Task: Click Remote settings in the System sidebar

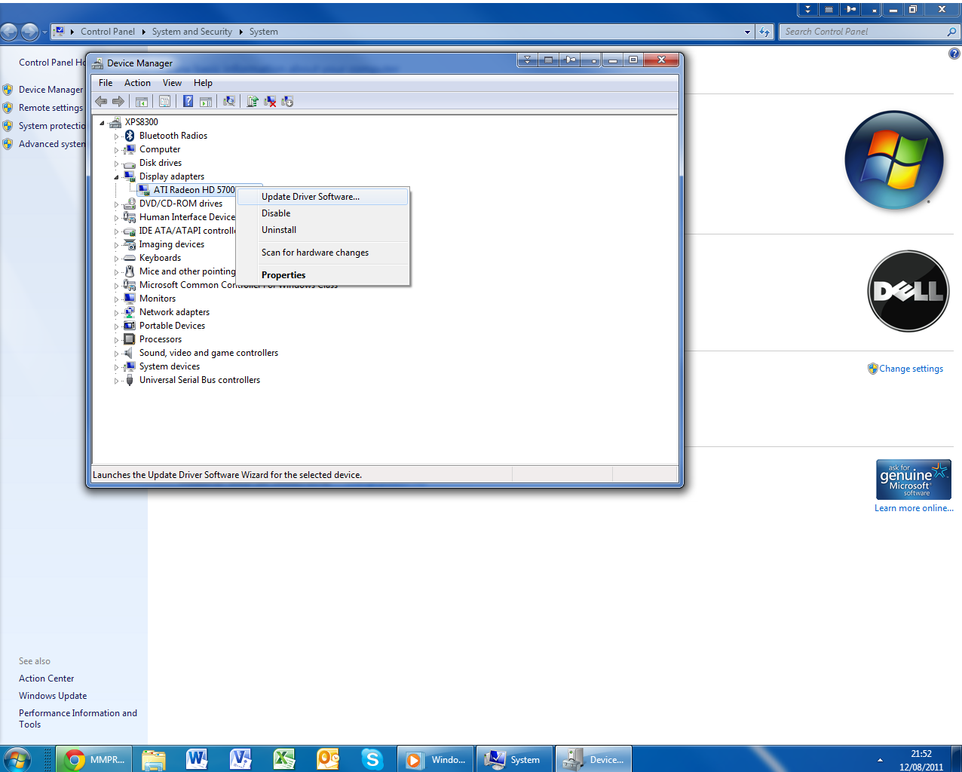Action: [x=51, y=108]
